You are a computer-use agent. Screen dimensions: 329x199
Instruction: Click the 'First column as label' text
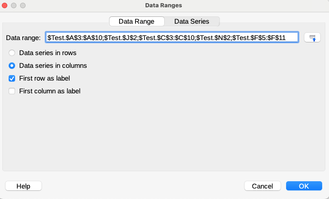tap(50, 91)
